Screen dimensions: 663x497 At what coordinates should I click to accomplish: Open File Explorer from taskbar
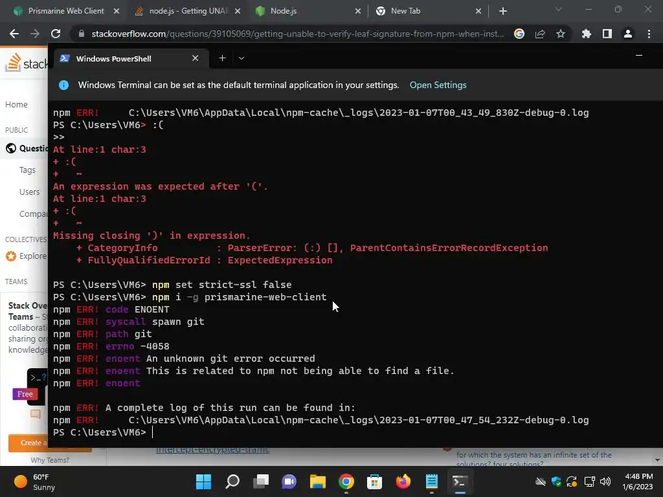point(317,481)
